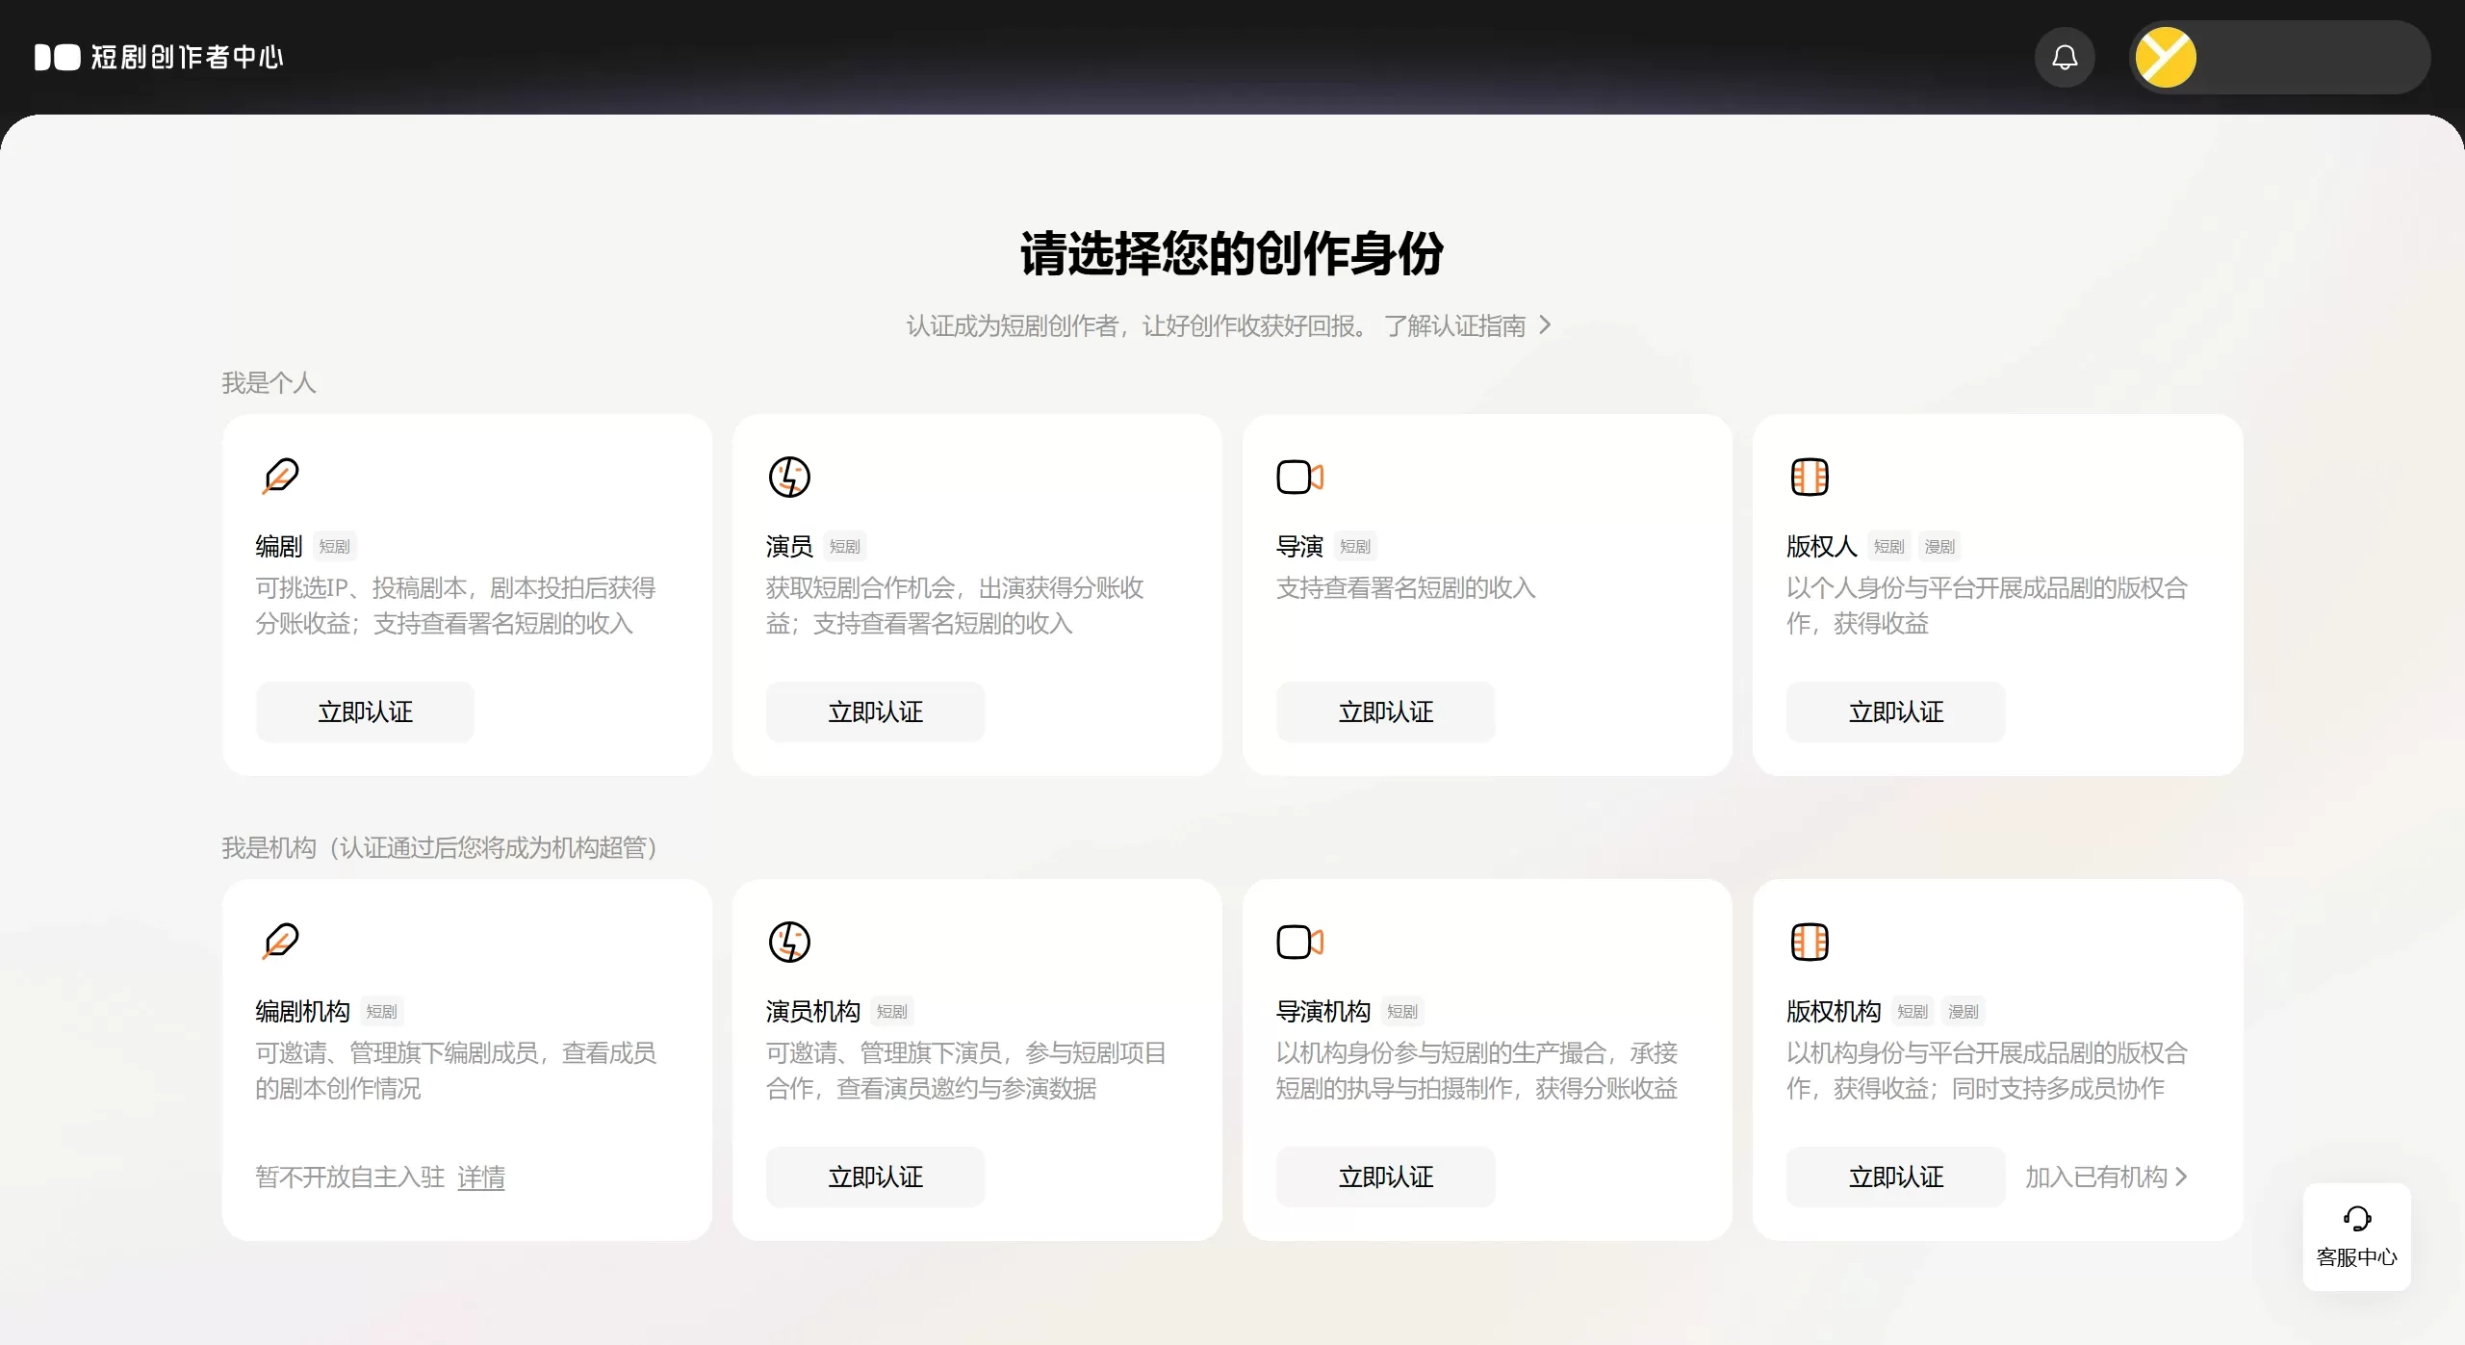Open the 详情 link under 编剧机构
This screenshot has height=1345, width=2465.
click(x=481, y=1177)
